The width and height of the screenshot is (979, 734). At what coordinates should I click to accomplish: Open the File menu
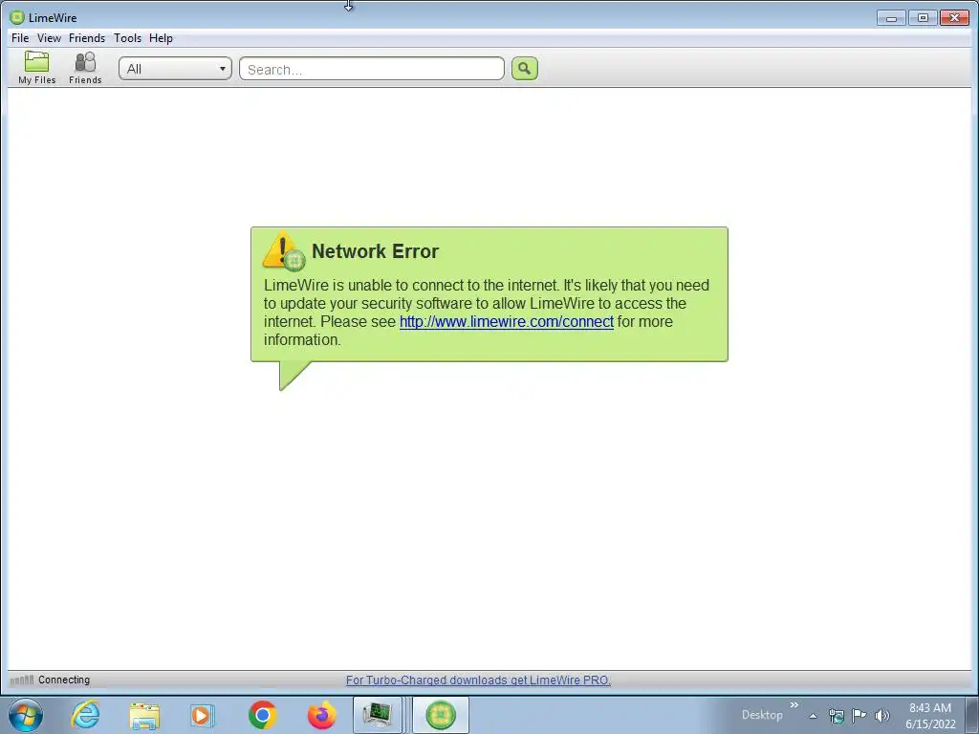coord(20,38)
